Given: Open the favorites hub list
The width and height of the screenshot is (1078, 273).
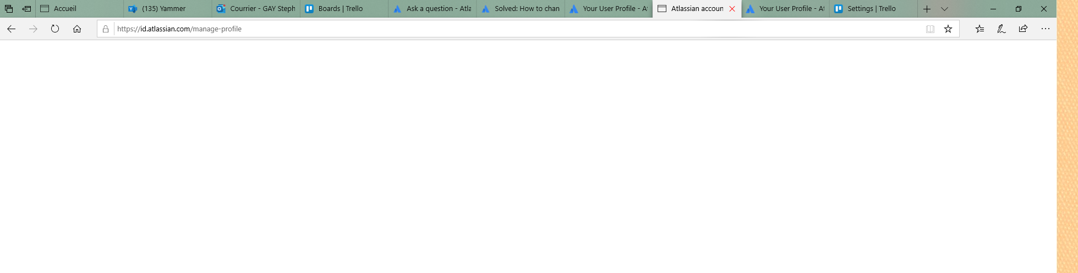Looking at the screenshot, I should [979, 29].
